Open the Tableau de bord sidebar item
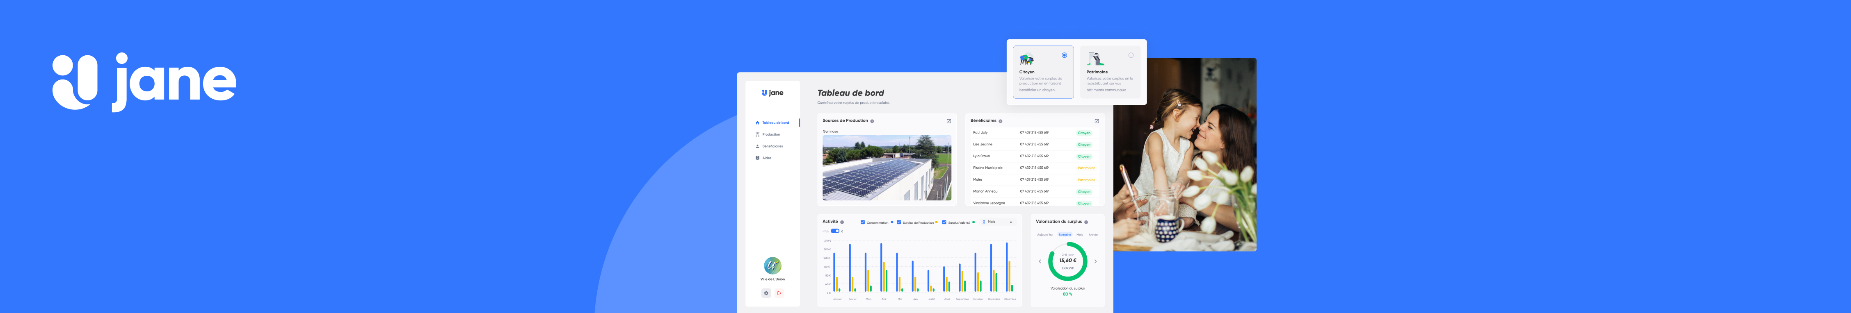The image size is (1851, 313). [x=772, y=123]
